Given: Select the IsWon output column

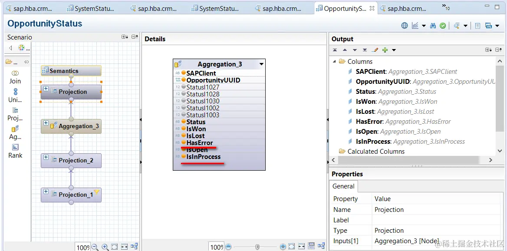Looking at the screenshot, I should click(396, 102).
